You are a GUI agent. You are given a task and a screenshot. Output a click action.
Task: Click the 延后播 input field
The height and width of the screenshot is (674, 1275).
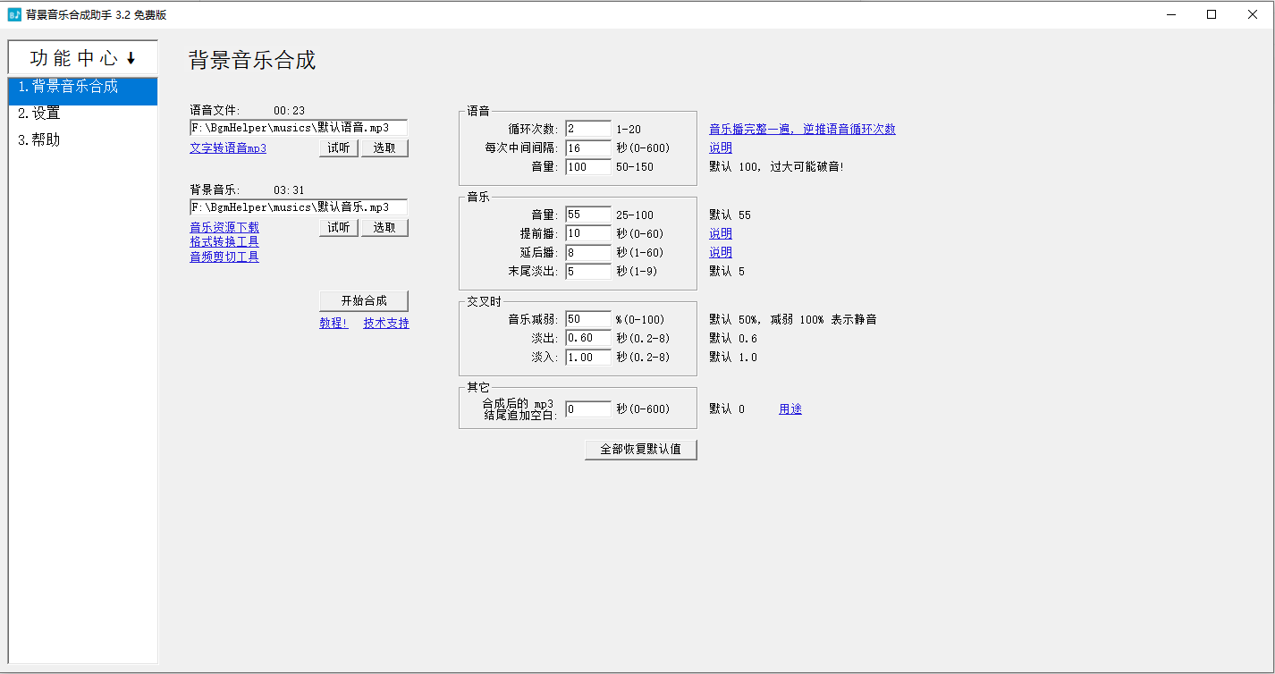pos(588,253)
